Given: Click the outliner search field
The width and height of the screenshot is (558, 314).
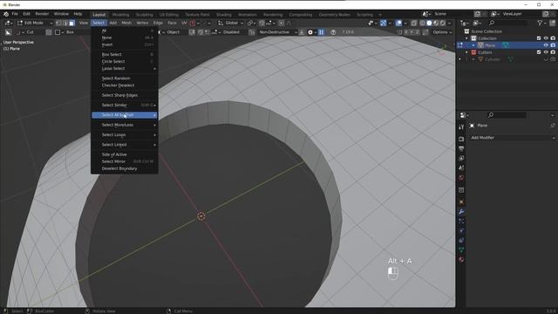Looking at the screenshot, I should 507,23.
